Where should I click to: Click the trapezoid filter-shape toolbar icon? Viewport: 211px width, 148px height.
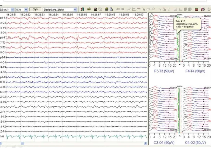pos(134,9)
